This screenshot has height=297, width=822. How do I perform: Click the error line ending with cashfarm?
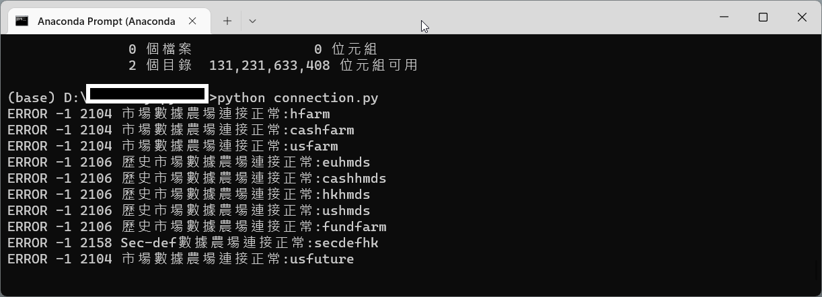tap(181, 130)
